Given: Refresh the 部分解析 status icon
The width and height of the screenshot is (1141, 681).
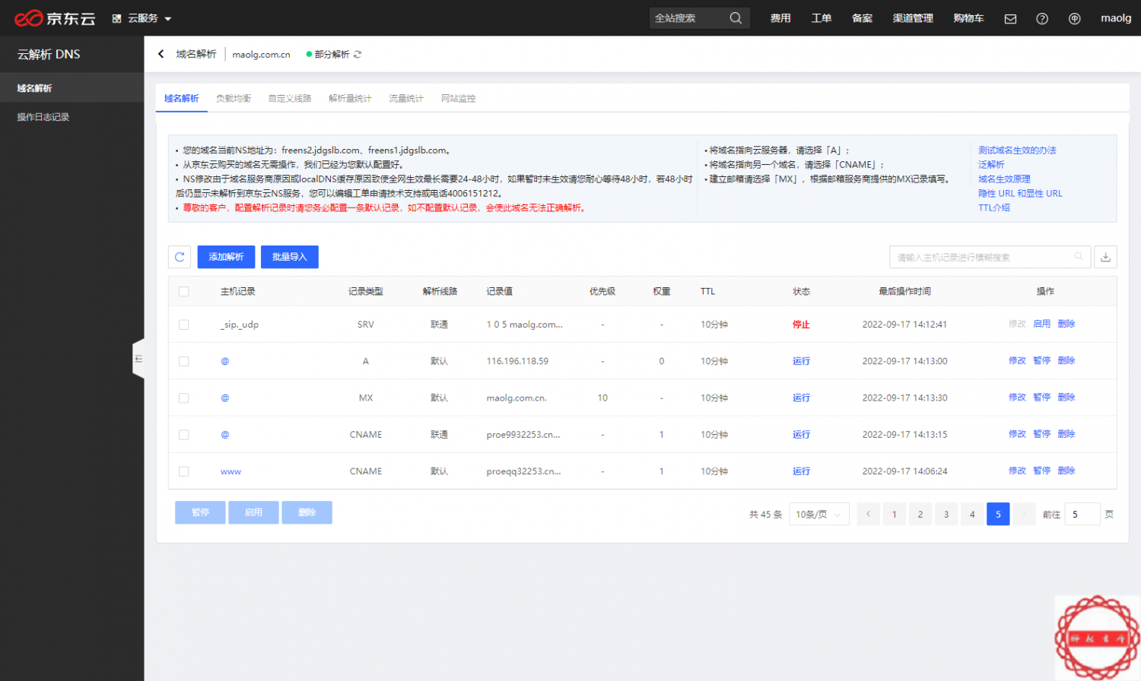Looking at the screenshot, I should coord(358,54).
